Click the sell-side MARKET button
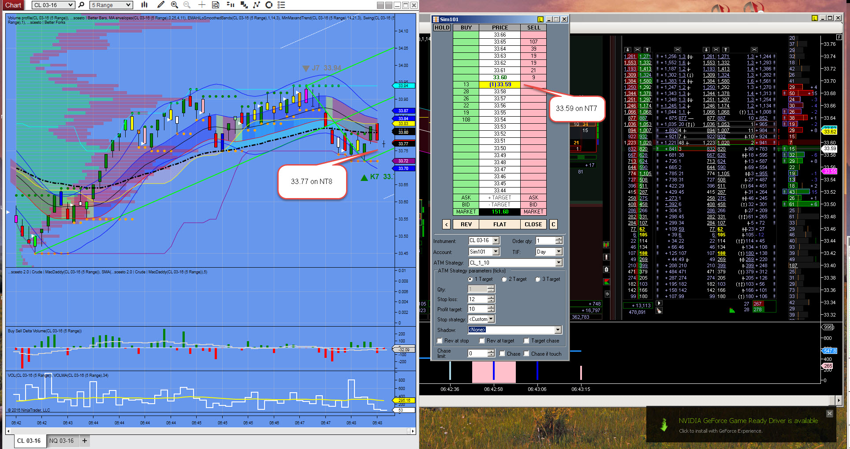850x449 pixels. tap(533, 212)
